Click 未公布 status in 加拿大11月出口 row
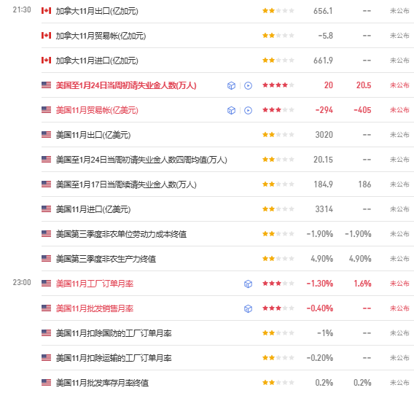The image size is (414, 393). click(x=399, y=11)
